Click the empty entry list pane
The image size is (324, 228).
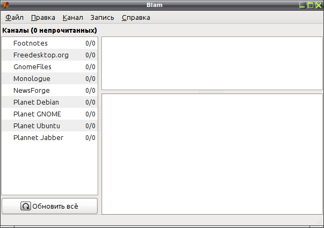point(212,63)
